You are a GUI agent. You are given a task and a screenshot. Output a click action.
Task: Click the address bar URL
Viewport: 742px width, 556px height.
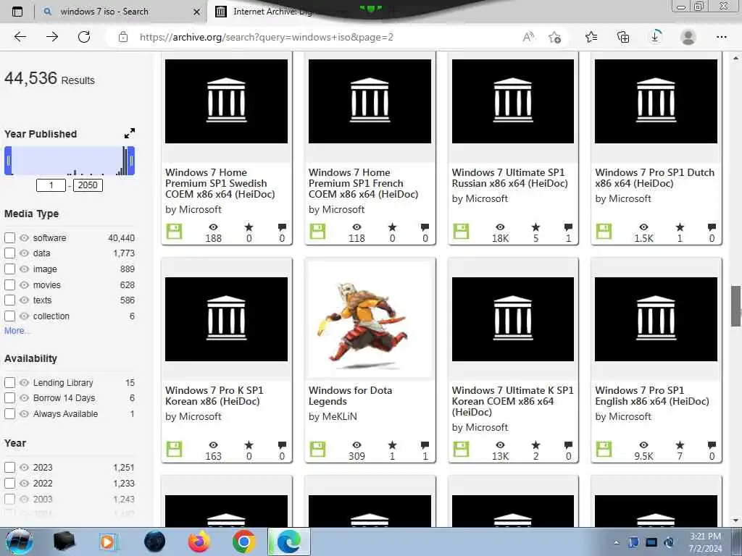(x=267, y=37)
